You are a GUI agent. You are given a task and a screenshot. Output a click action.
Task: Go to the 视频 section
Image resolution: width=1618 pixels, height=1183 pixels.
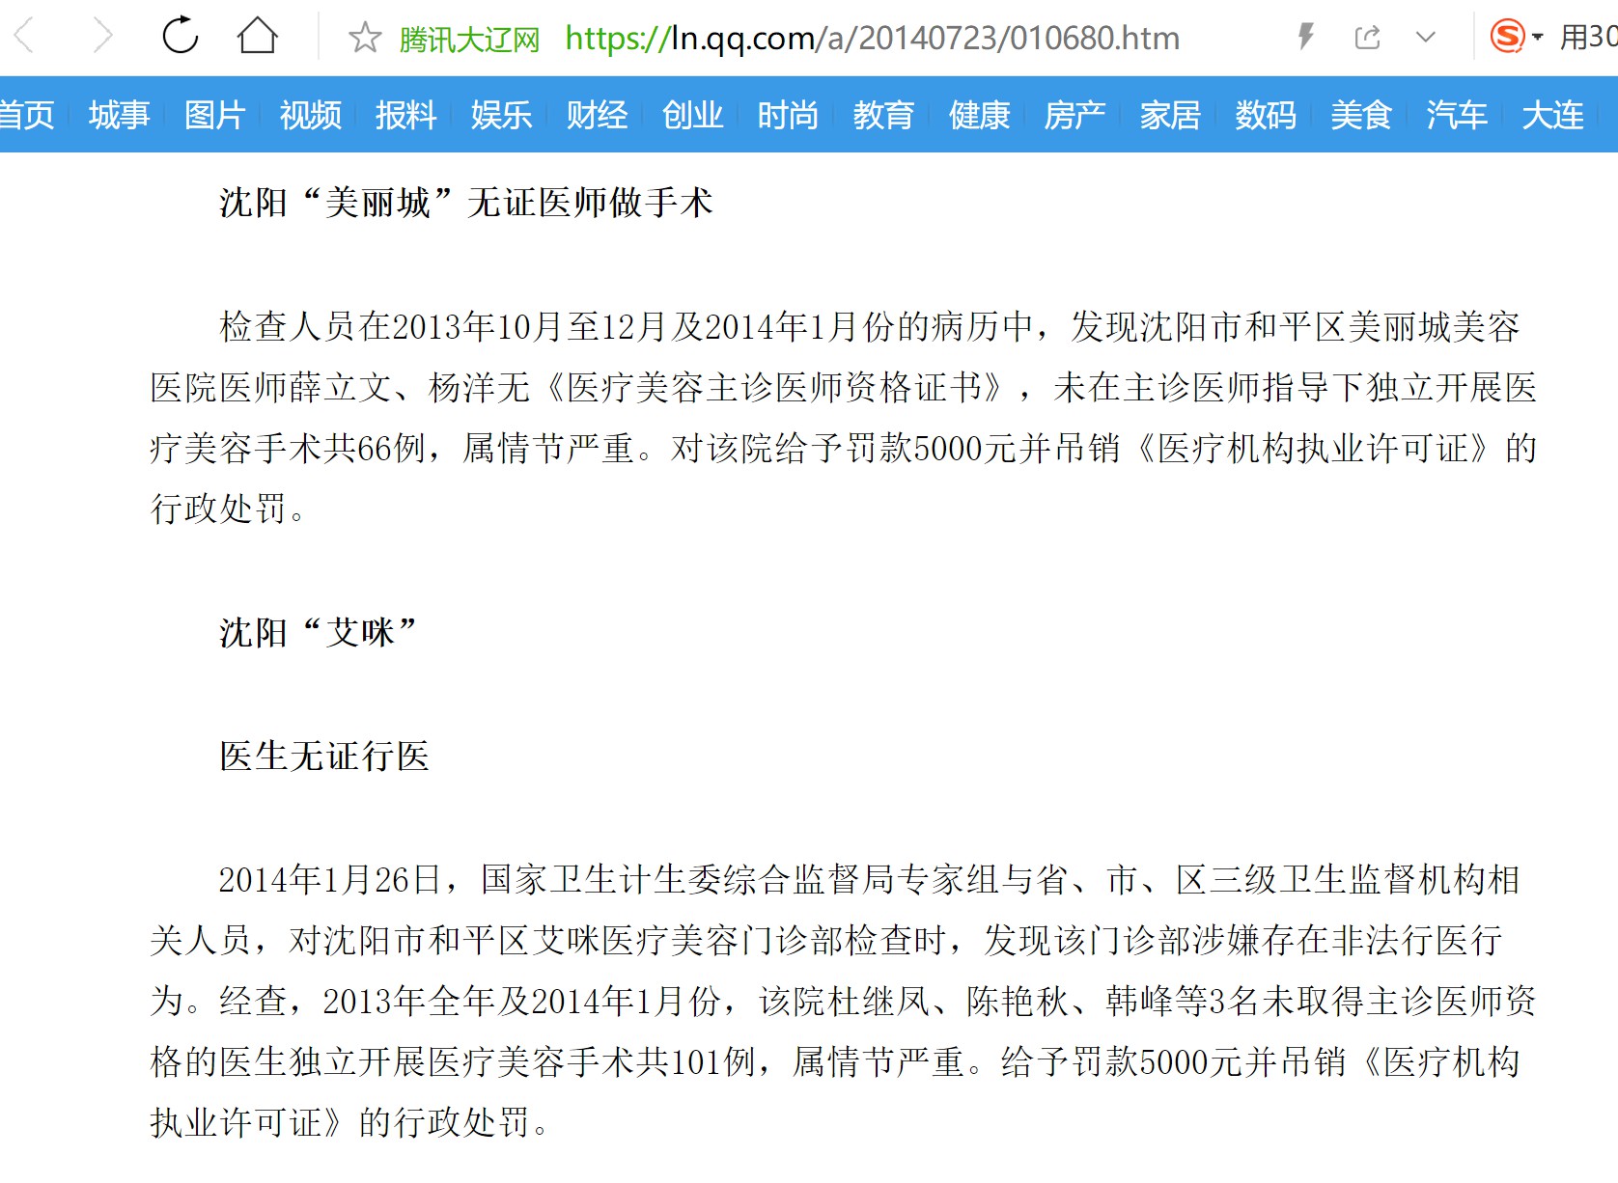(x=311, y=115)
